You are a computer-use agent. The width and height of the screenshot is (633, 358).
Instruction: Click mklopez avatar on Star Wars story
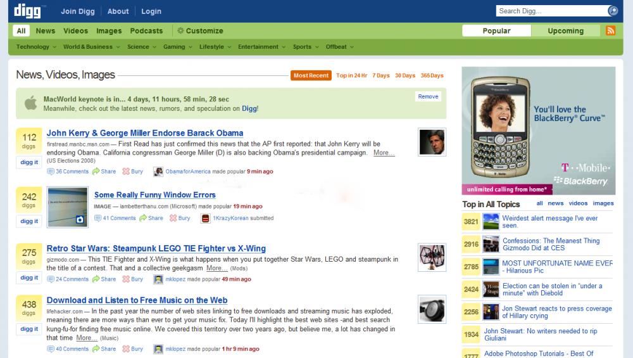158,279
